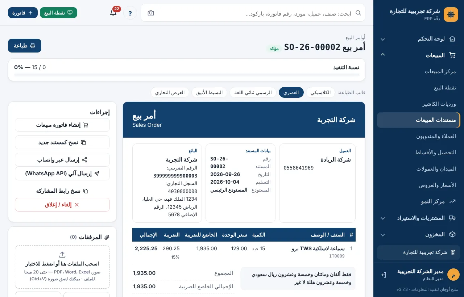The width and height of the screenshot is (464, 297).
Task: Select the العصري print template
Action: [x=291, y=92]
